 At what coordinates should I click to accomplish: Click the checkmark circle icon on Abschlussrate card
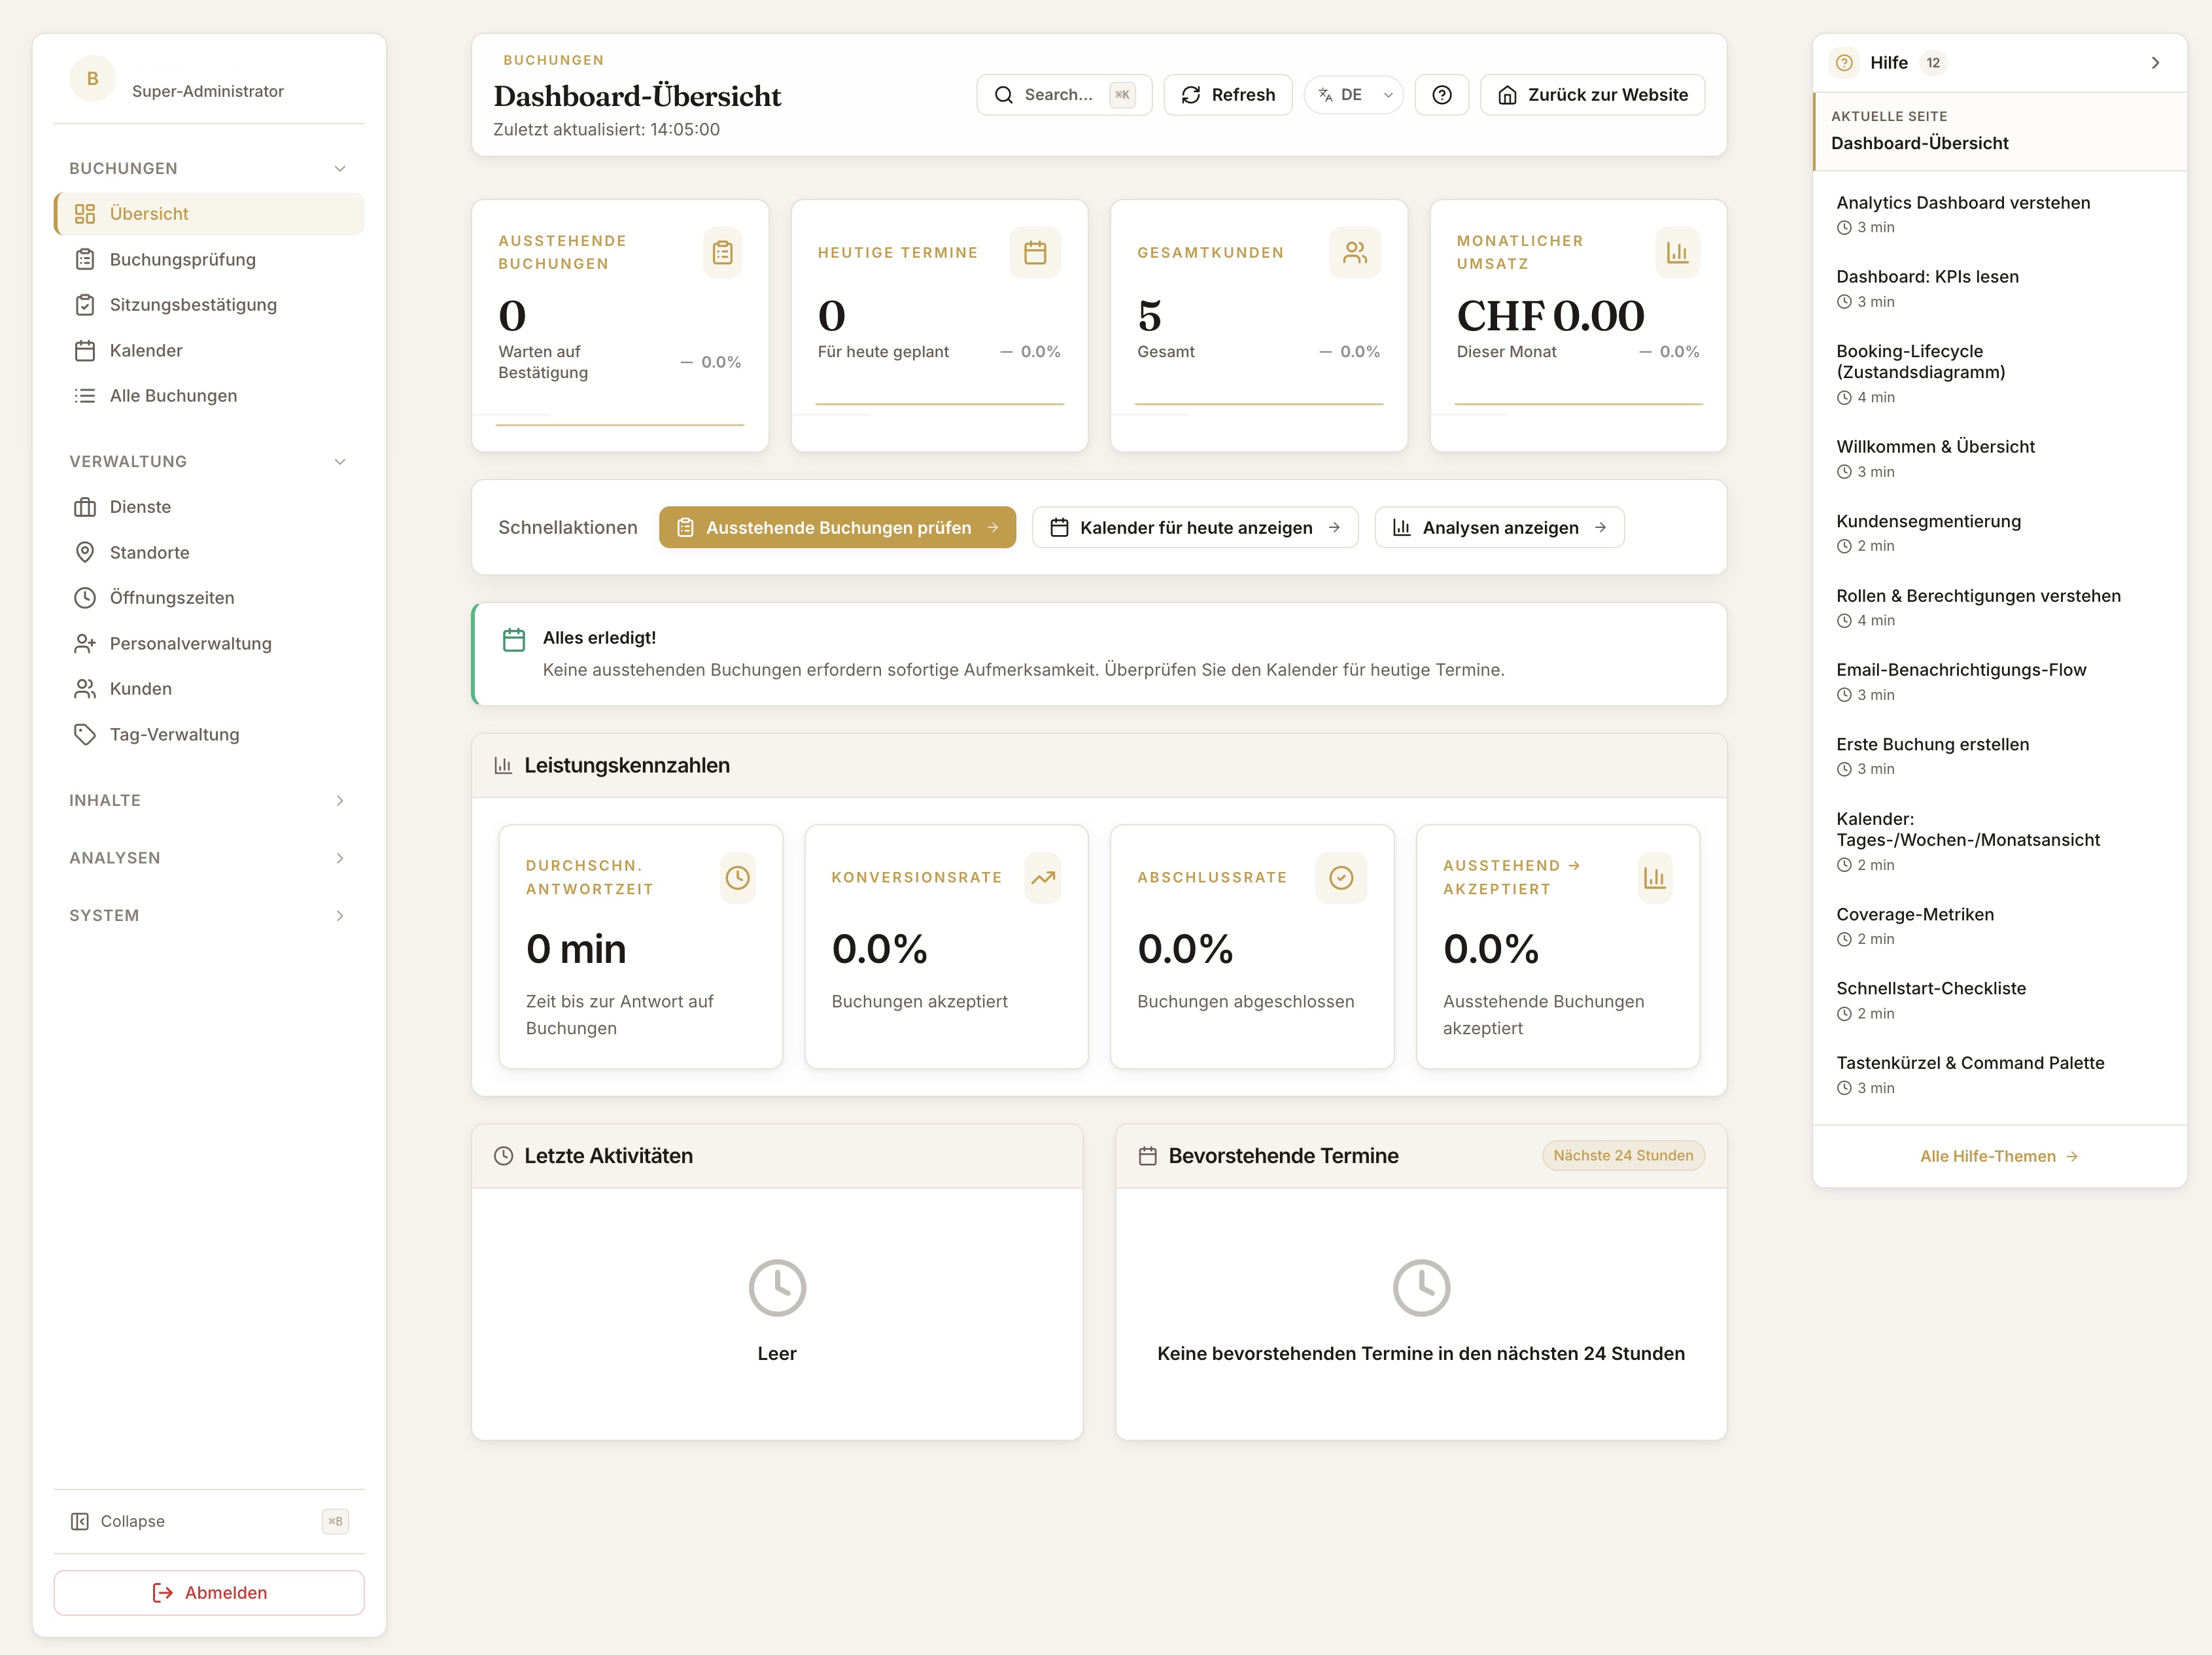1340,877
